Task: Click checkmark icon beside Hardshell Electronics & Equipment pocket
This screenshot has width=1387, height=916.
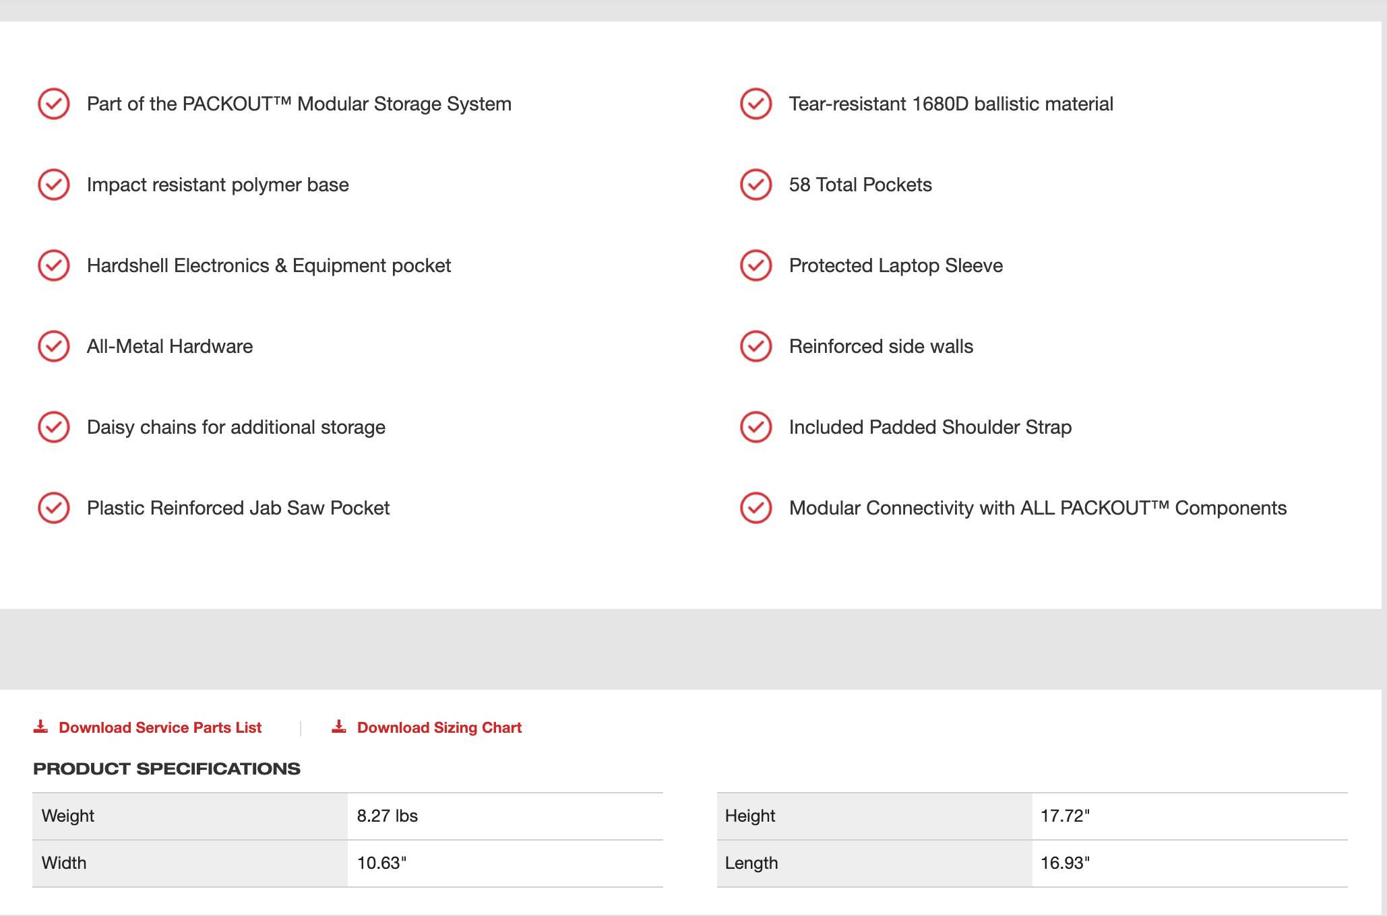Action: point(54,265)
